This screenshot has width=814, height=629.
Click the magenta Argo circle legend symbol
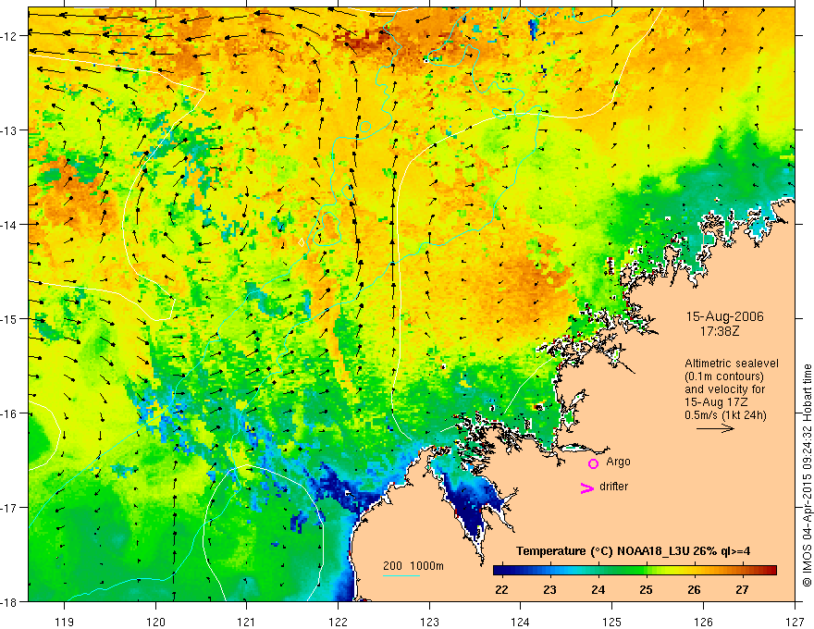pyautogui.click(x=593, y=463)
